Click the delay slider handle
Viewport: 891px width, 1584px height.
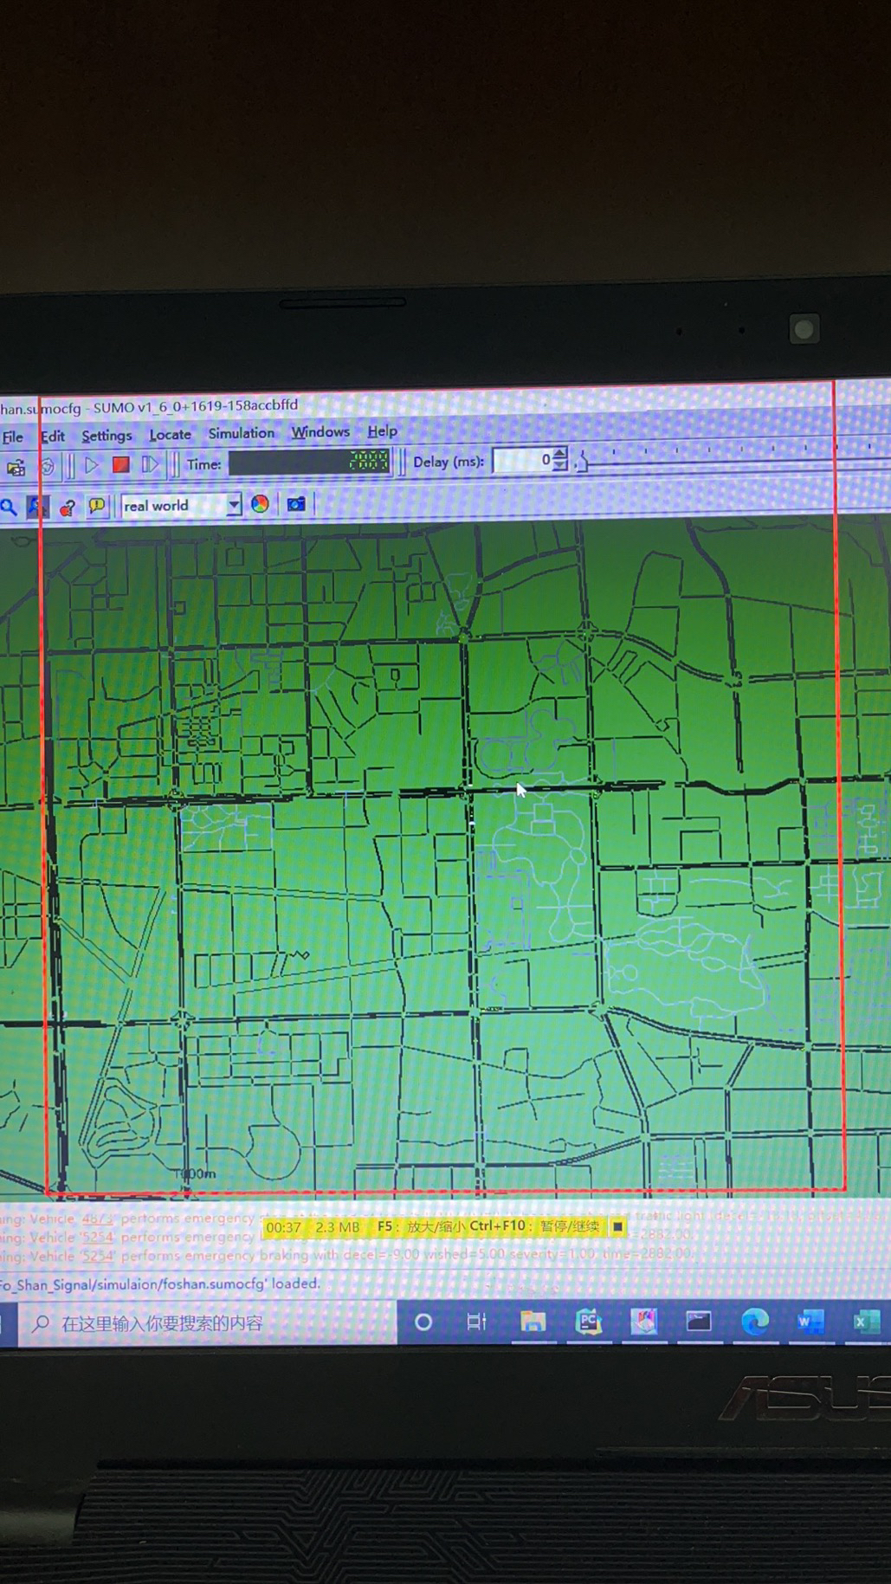(x=583, y=462)
